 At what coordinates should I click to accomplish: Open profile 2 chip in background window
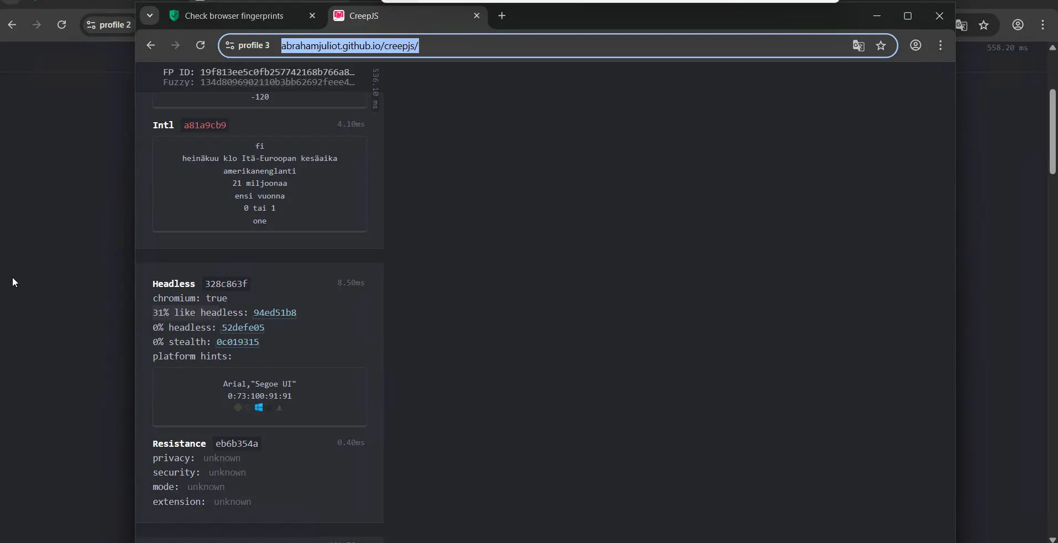[x=109, y=25]
